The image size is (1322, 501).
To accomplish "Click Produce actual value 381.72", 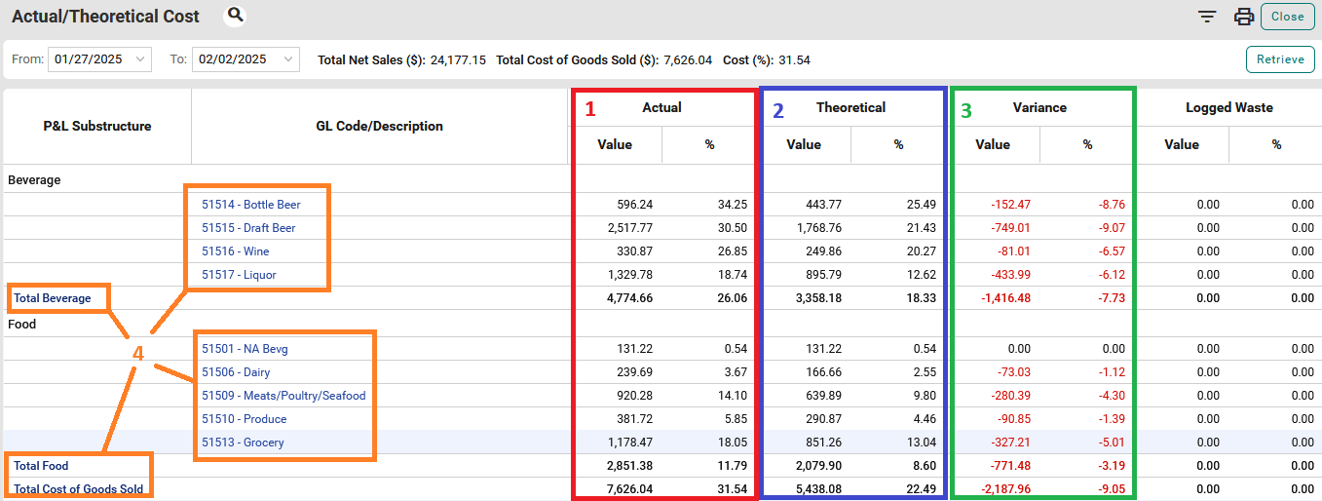I will pos(635,419).
